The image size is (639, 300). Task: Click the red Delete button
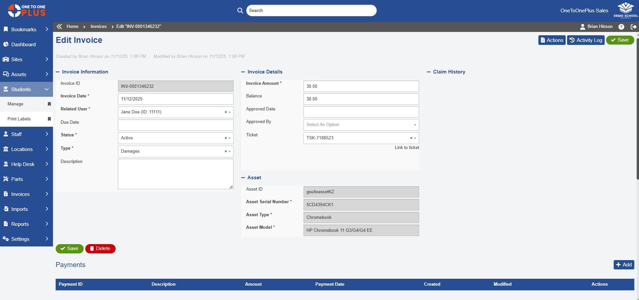coord(100,249)
